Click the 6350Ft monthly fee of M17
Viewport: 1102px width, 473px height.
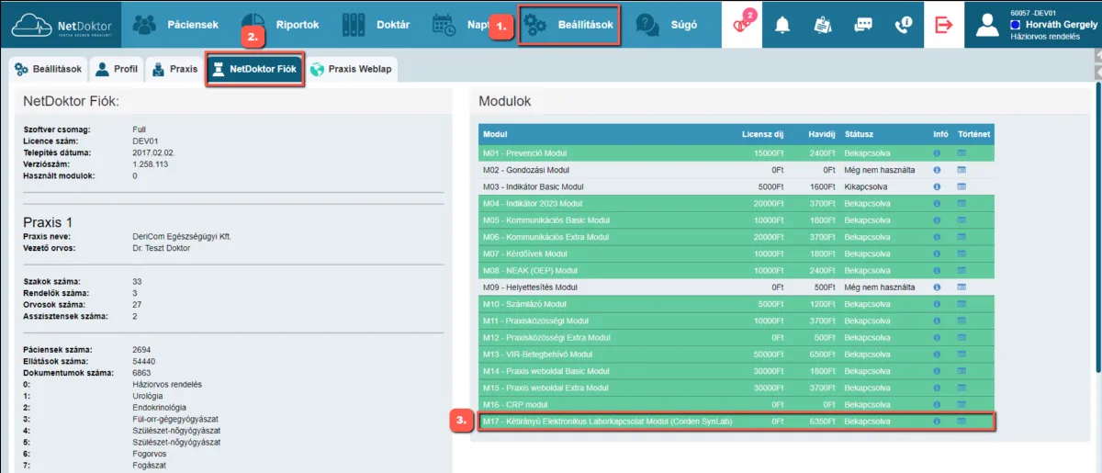(821, 422)
